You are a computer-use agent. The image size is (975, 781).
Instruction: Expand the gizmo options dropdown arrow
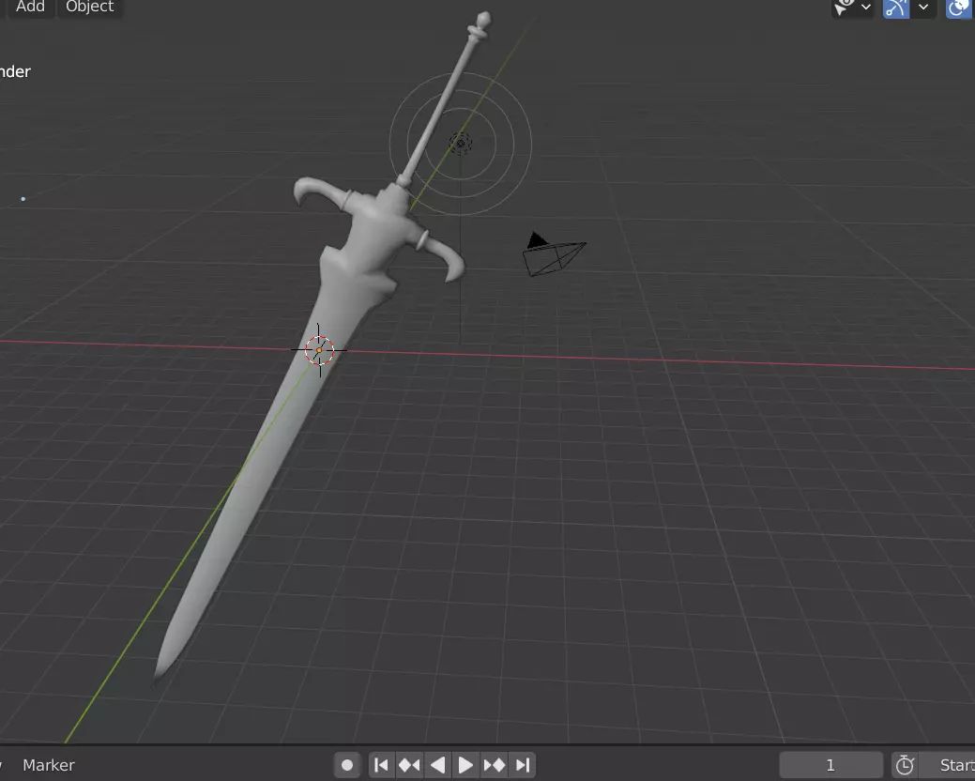point(923,8)
